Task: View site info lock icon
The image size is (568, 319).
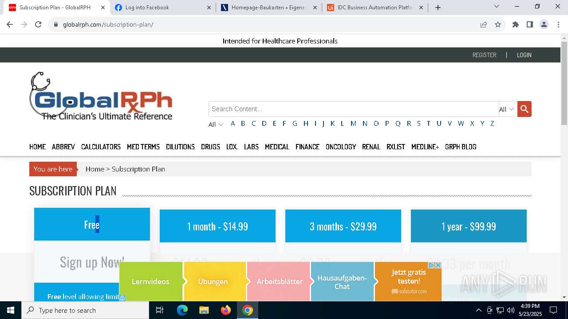Action: (x=56, y=24)
